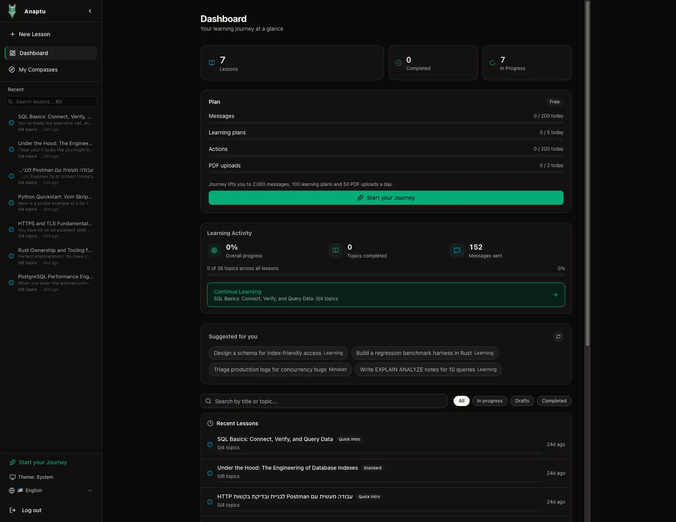The width and height of the screenshot is (676, 522).
Task: Click the checkmark icon on Completed card
Action: pos(399,63)
